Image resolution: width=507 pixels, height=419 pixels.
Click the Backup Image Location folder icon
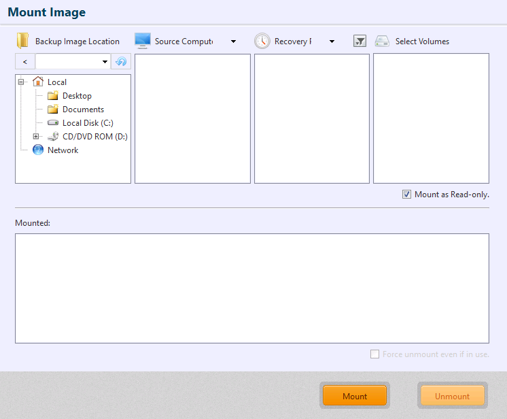(23, 41)
